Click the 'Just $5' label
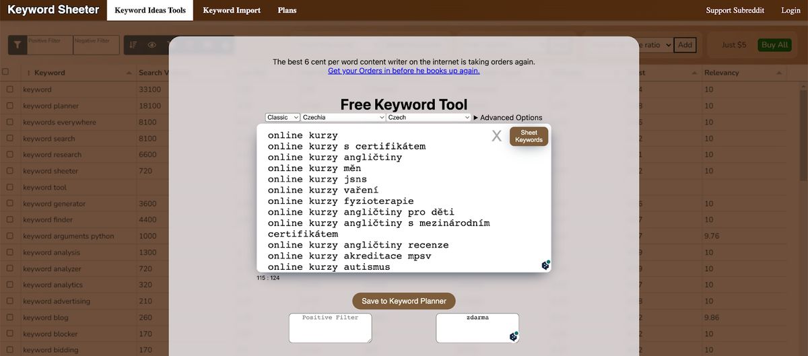This screenshot has width=808, height=356. 734,45
